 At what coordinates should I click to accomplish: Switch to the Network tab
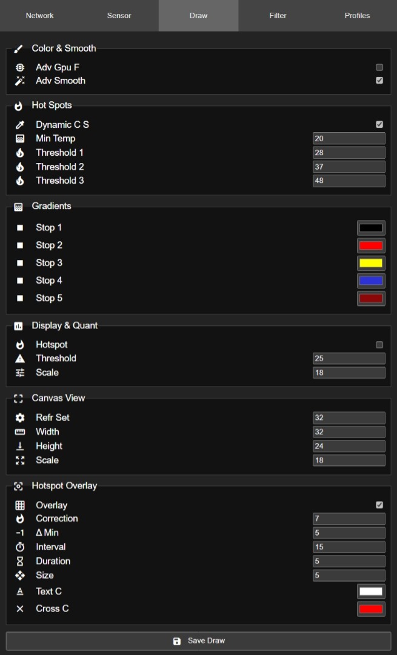pos(39,16)
